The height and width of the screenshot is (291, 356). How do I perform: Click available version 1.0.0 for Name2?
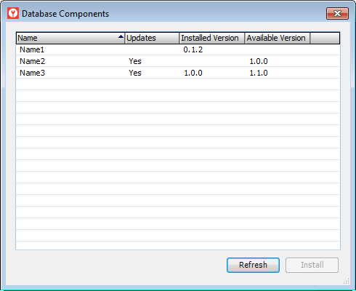(259, 61)
